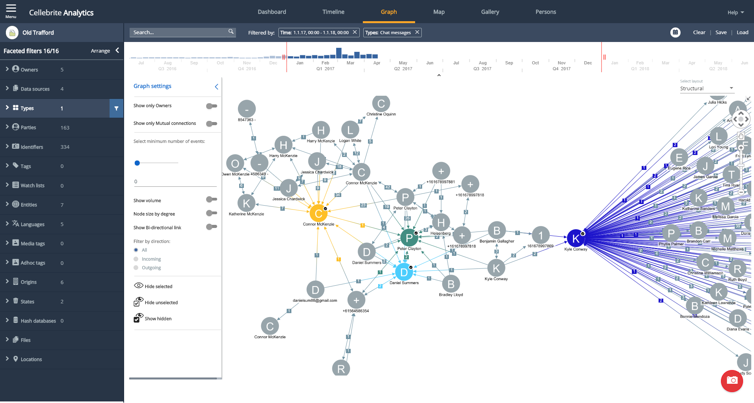The height and width of the screenshot is (403, 754).
Task: Select the hand pan tool on the graph
Action: click(741, 136)
